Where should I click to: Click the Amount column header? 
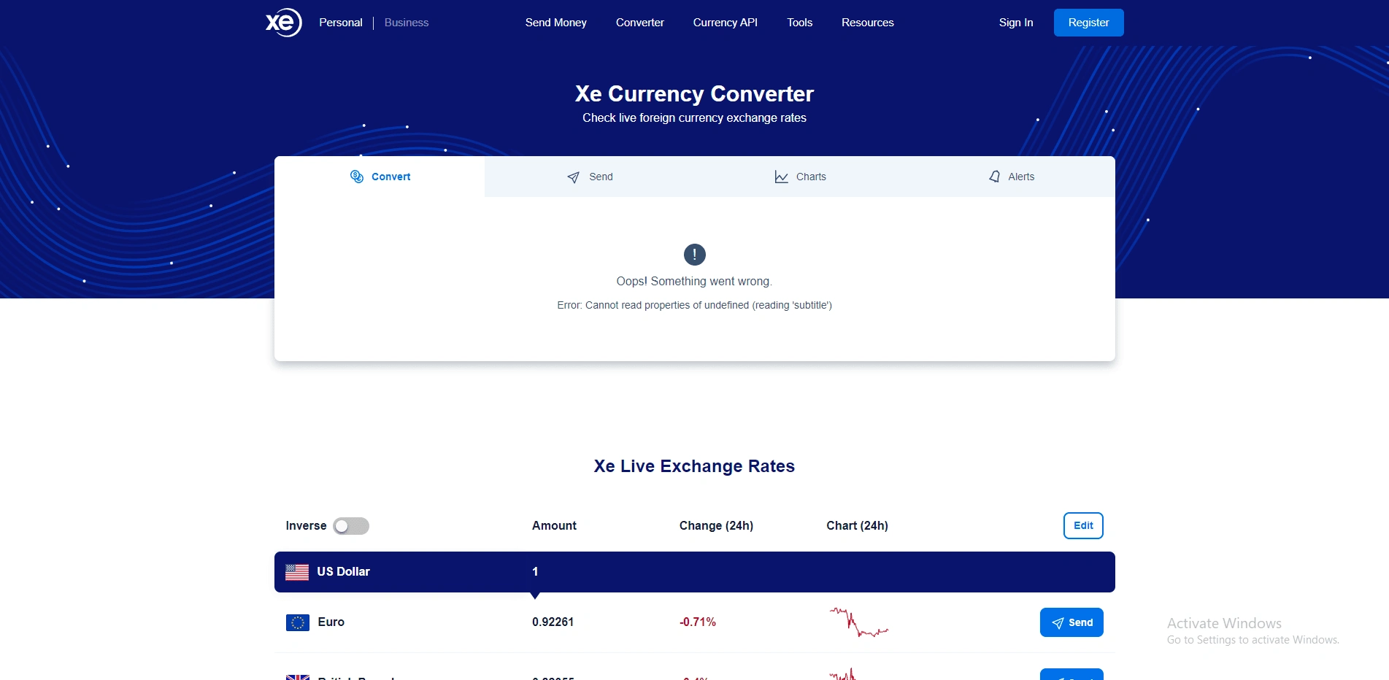tap(554, 526)
